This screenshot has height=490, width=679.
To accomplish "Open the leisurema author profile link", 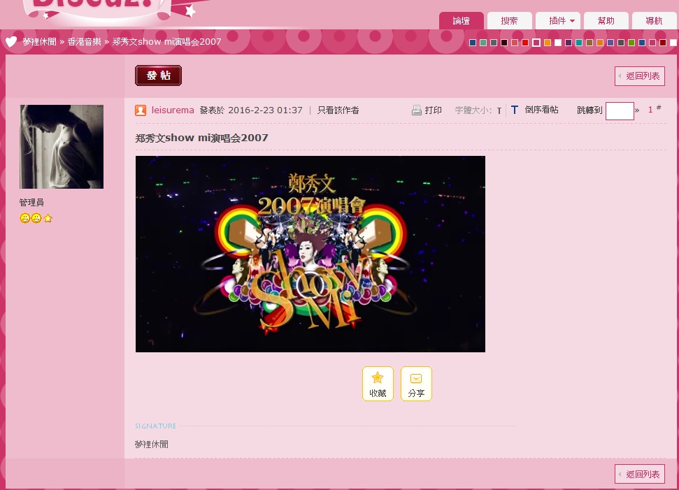I will (173, 110).
